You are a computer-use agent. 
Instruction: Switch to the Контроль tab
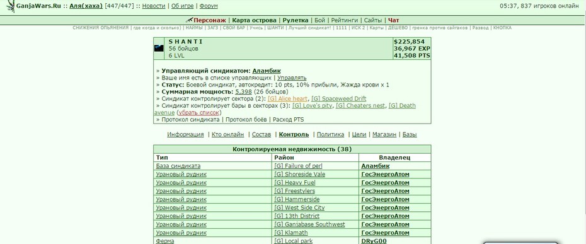294,134
